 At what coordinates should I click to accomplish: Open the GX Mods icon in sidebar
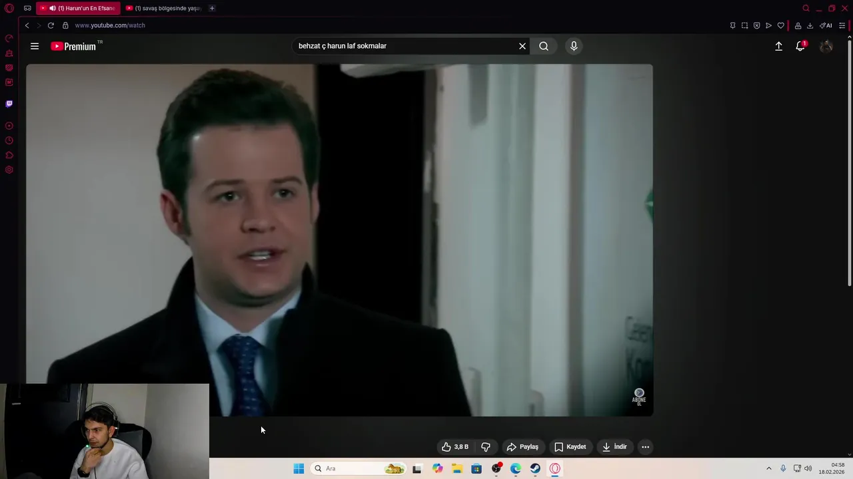[x=9, y=67]
